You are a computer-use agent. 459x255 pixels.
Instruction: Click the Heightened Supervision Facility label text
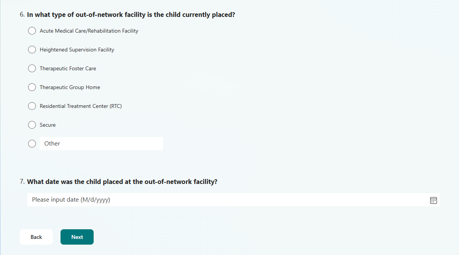pos(77,50)
